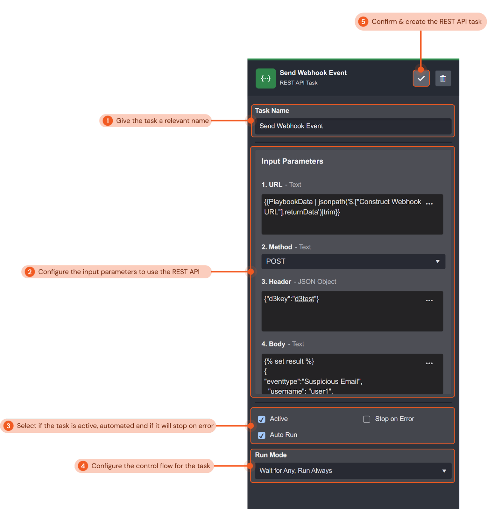Click the orange step 2 number badge
Viewport: 487px width, 509px height.
click(x=30, y=272)
